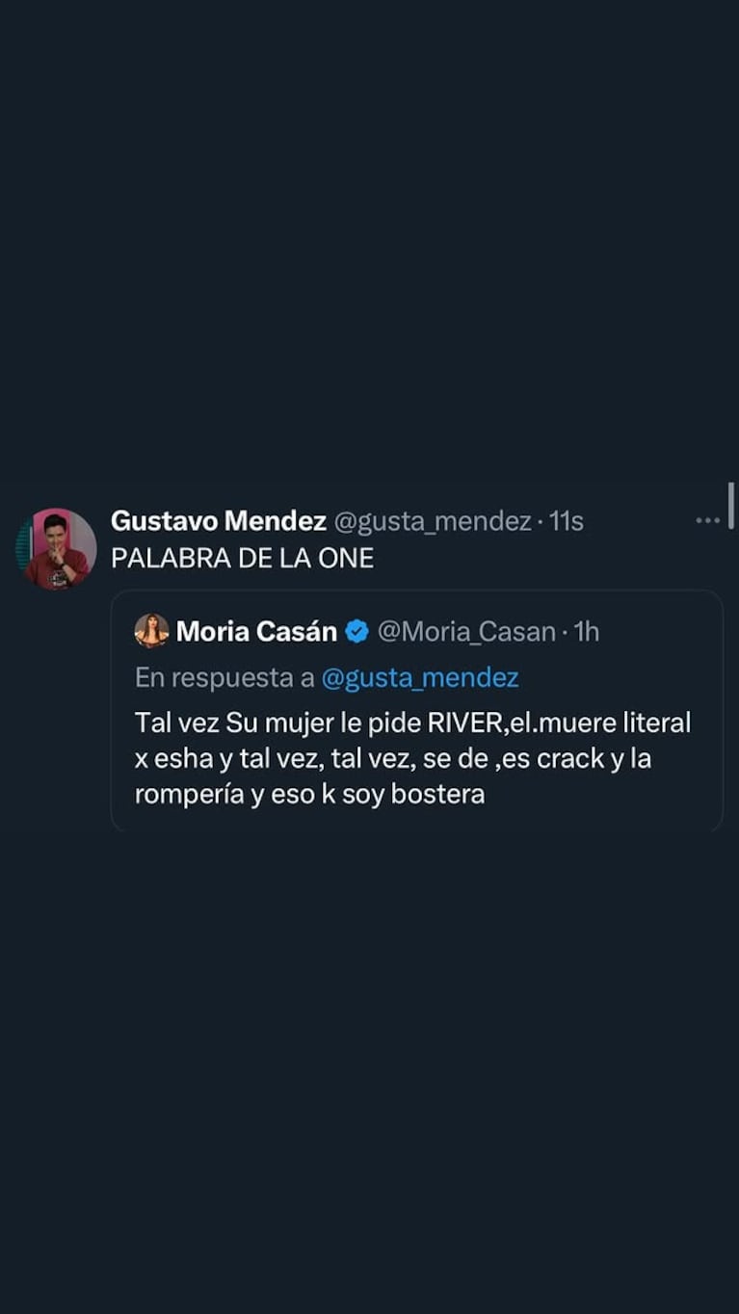Click the "En respuesta a" label
This screenshot has height=1314, width=739.
click(224, 678)
